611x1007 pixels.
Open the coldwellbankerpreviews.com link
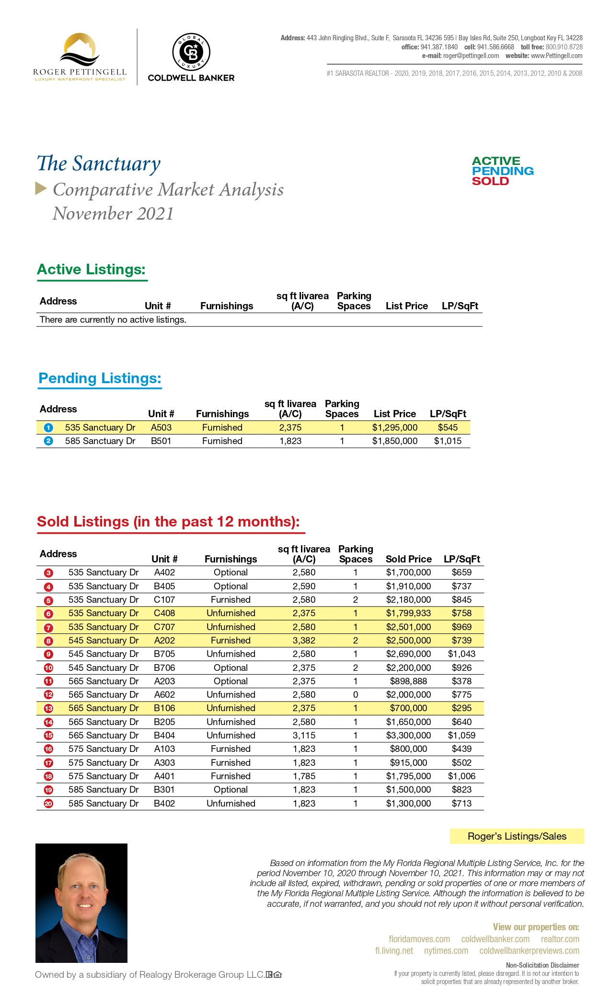(530, 950)
